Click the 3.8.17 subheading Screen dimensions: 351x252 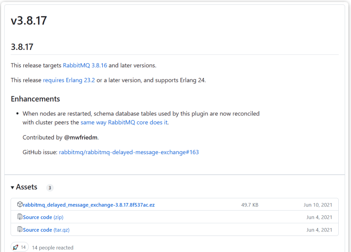[22, 47]
